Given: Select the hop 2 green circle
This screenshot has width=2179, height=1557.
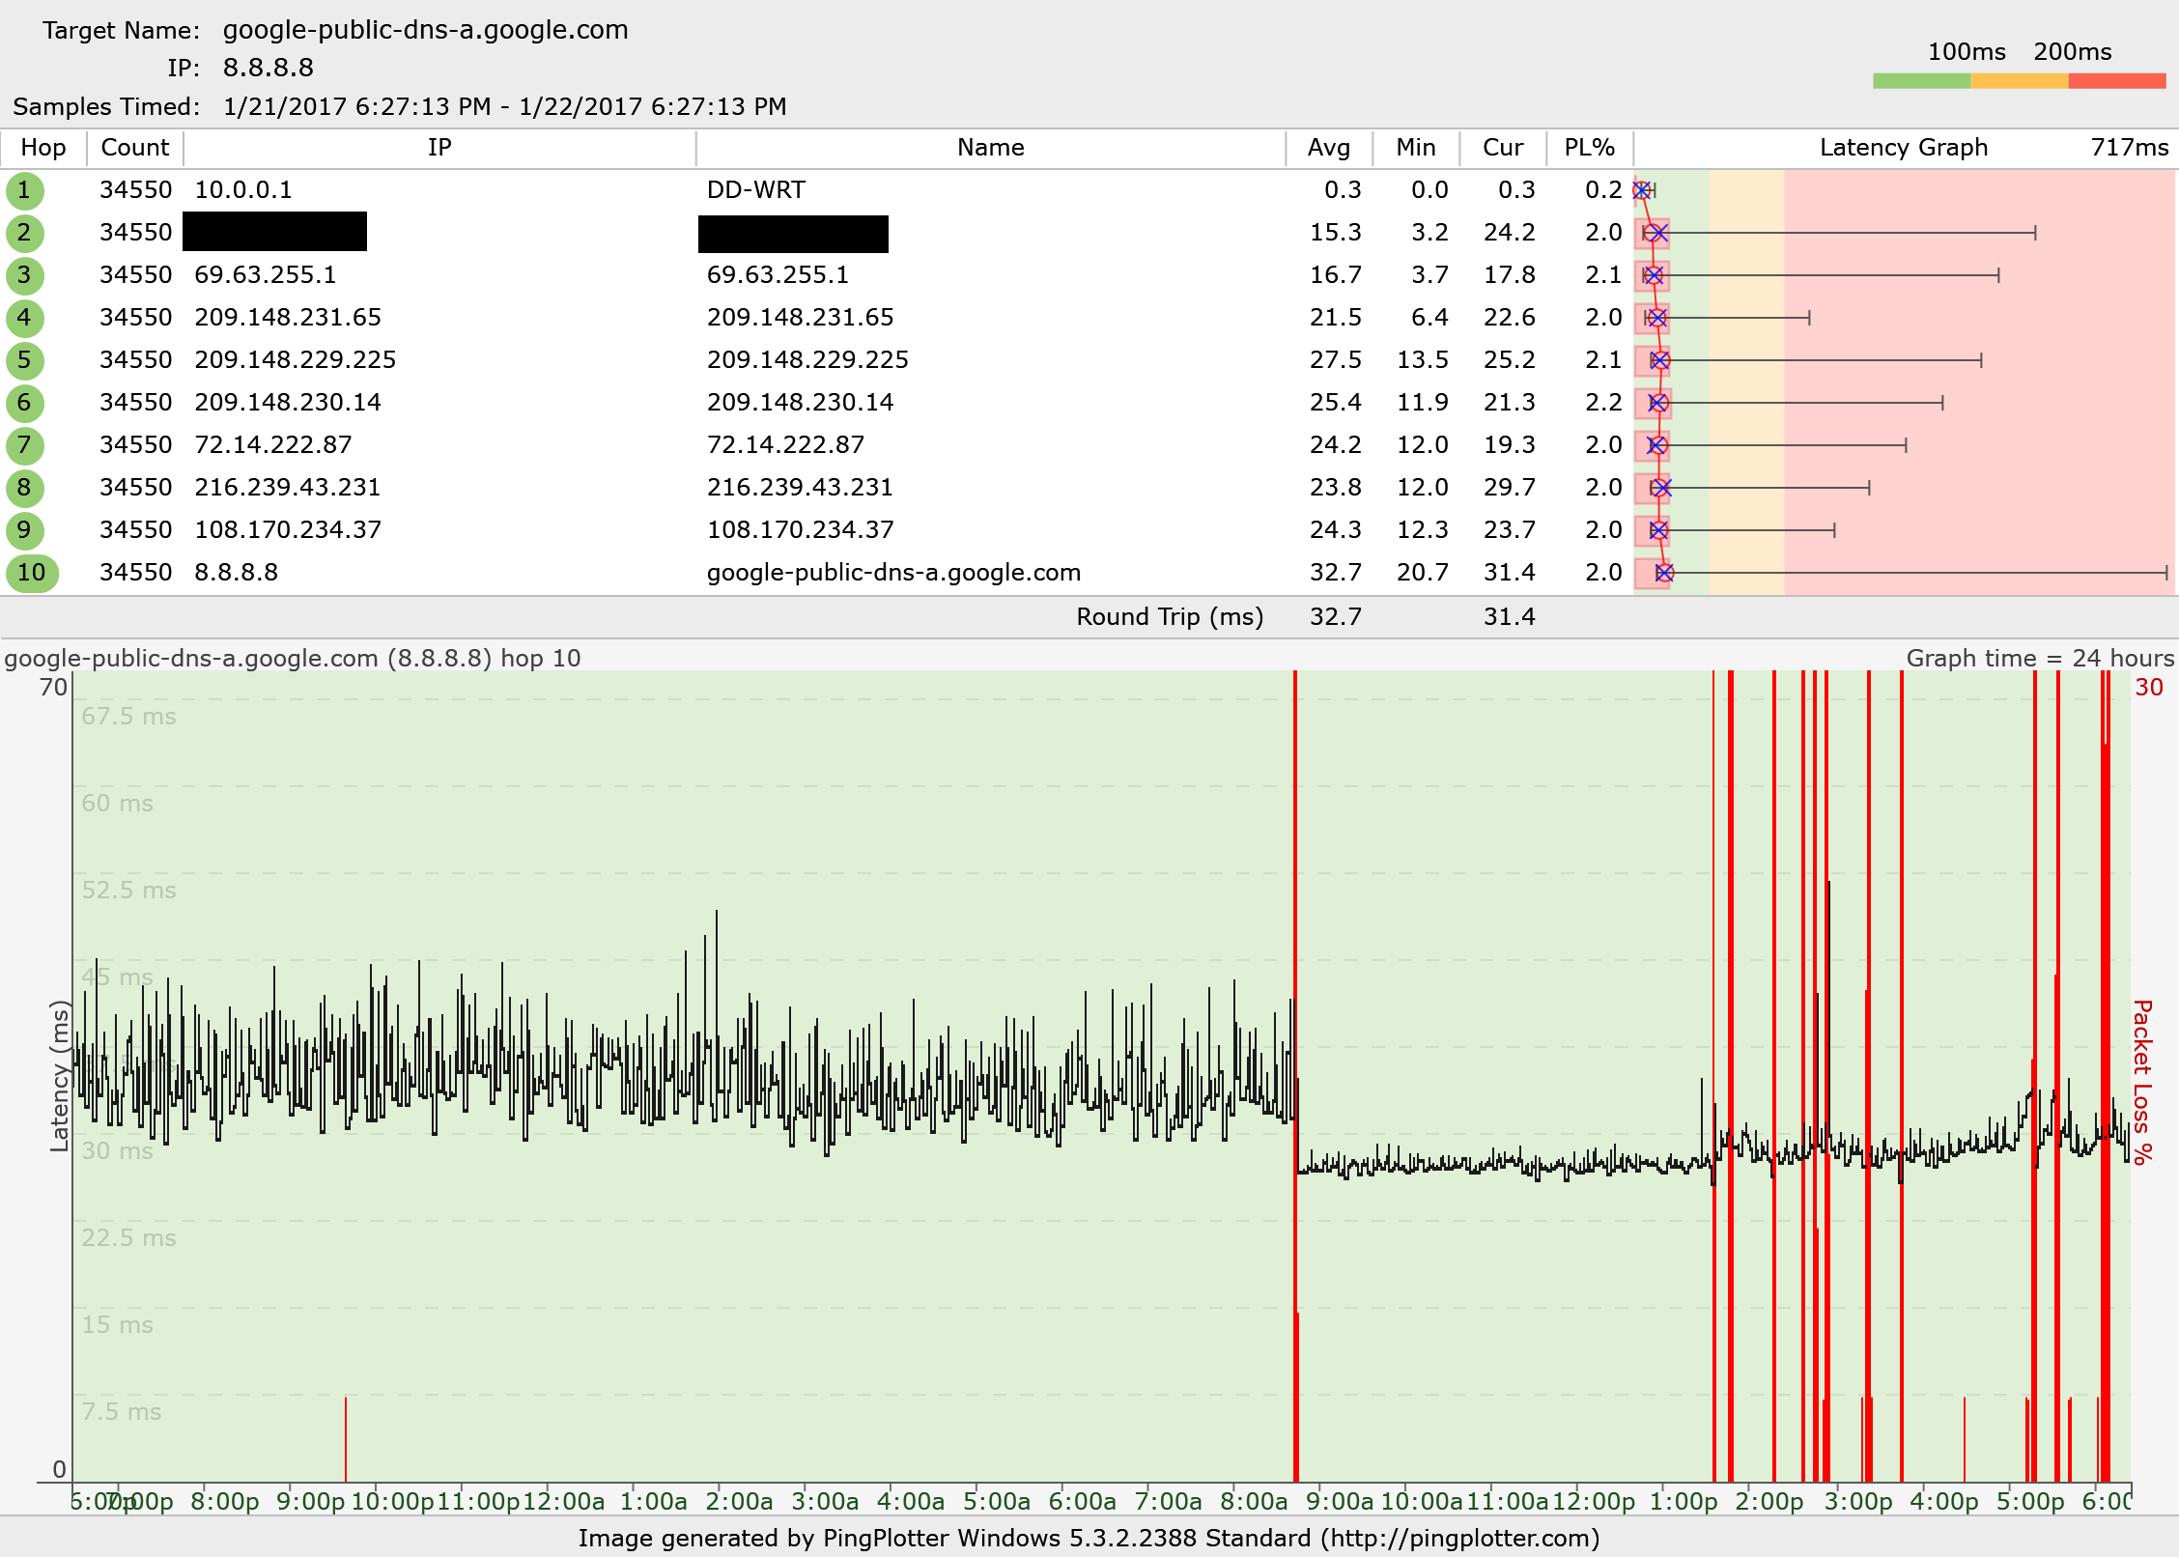Looking at the screenshot, I should [24, 233].
